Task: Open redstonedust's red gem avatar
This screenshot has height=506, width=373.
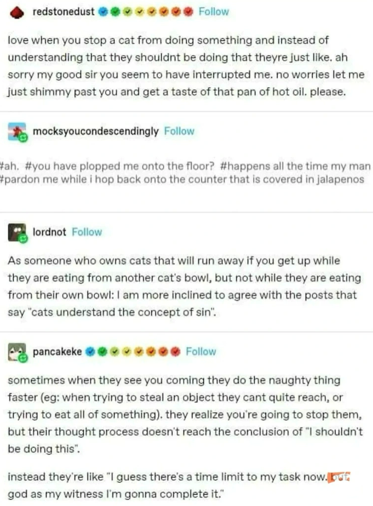Action: (x=17, y=12)
